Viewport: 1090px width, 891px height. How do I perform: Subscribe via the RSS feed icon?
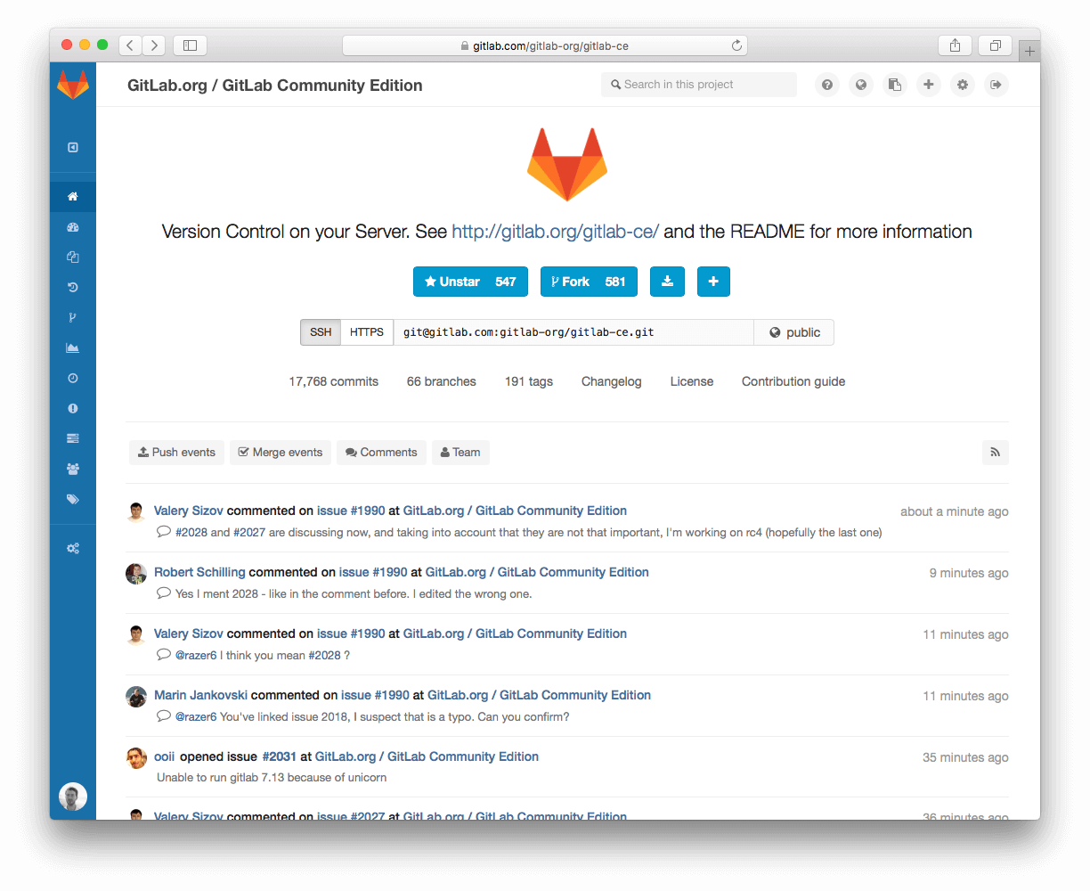pos(995,452)
